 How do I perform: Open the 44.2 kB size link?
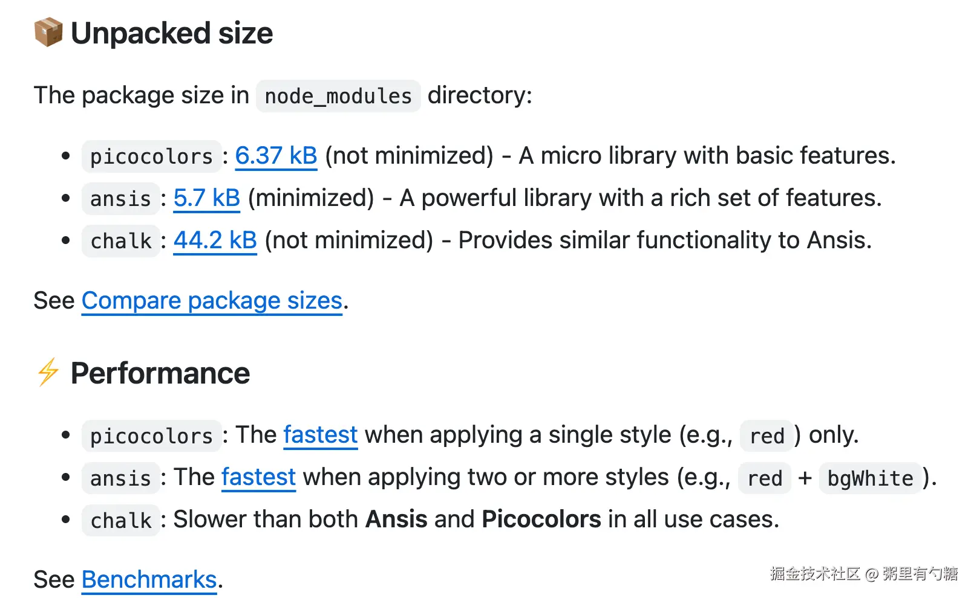coord(215,240)
